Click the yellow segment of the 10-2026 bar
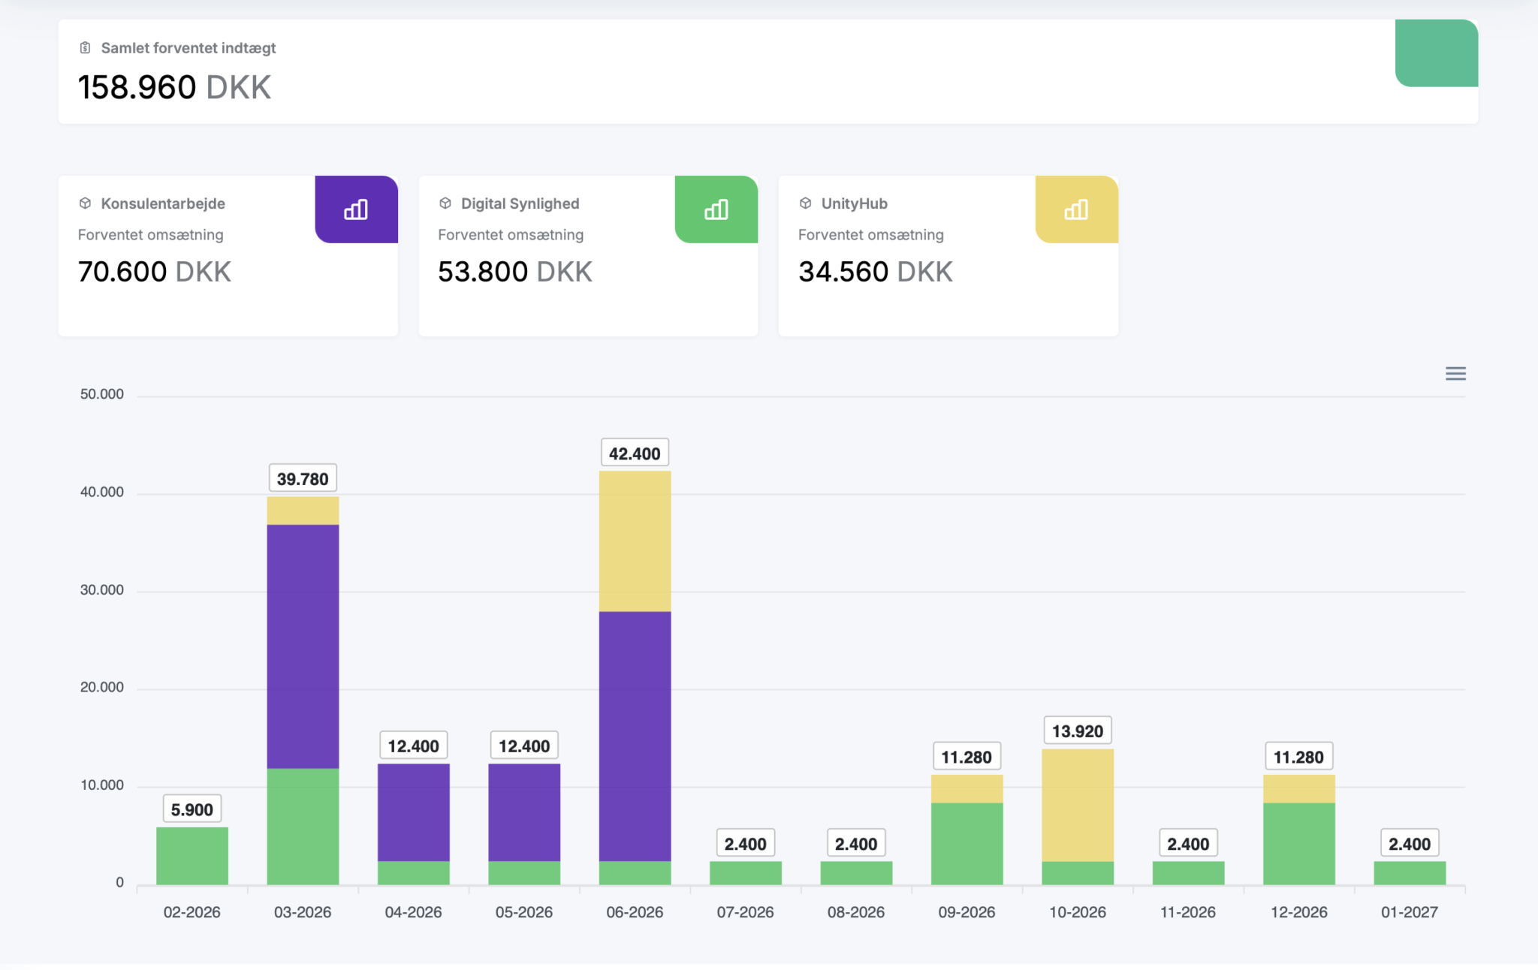The height and width of the screenshot is (970, 1538). [1077, 805]
